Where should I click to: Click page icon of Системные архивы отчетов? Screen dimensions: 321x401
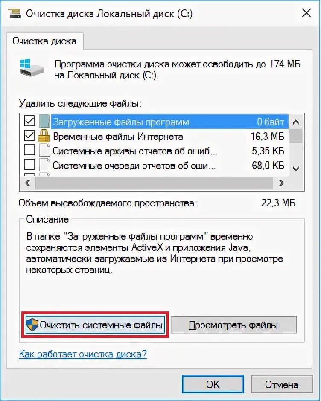(x=44, y=151)
